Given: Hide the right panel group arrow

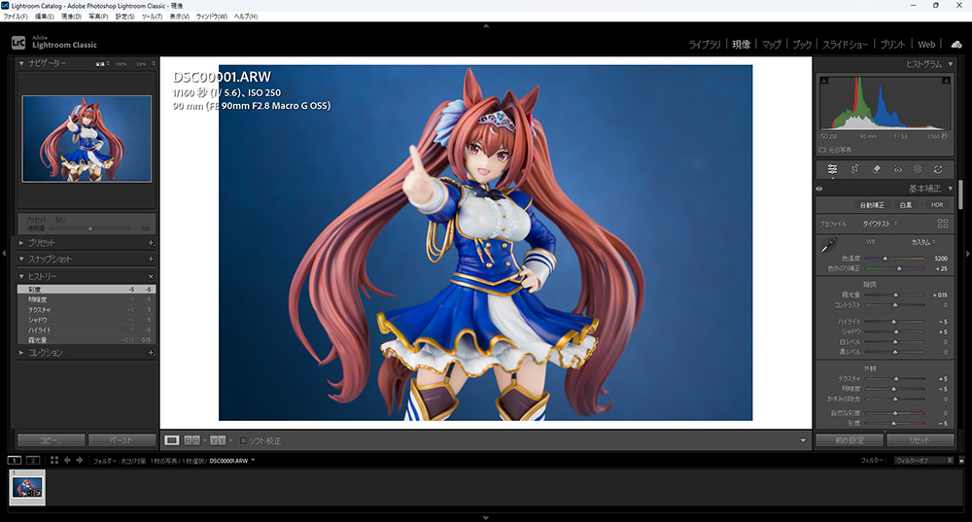Looking at the screenshot, I should click(968, 254).
